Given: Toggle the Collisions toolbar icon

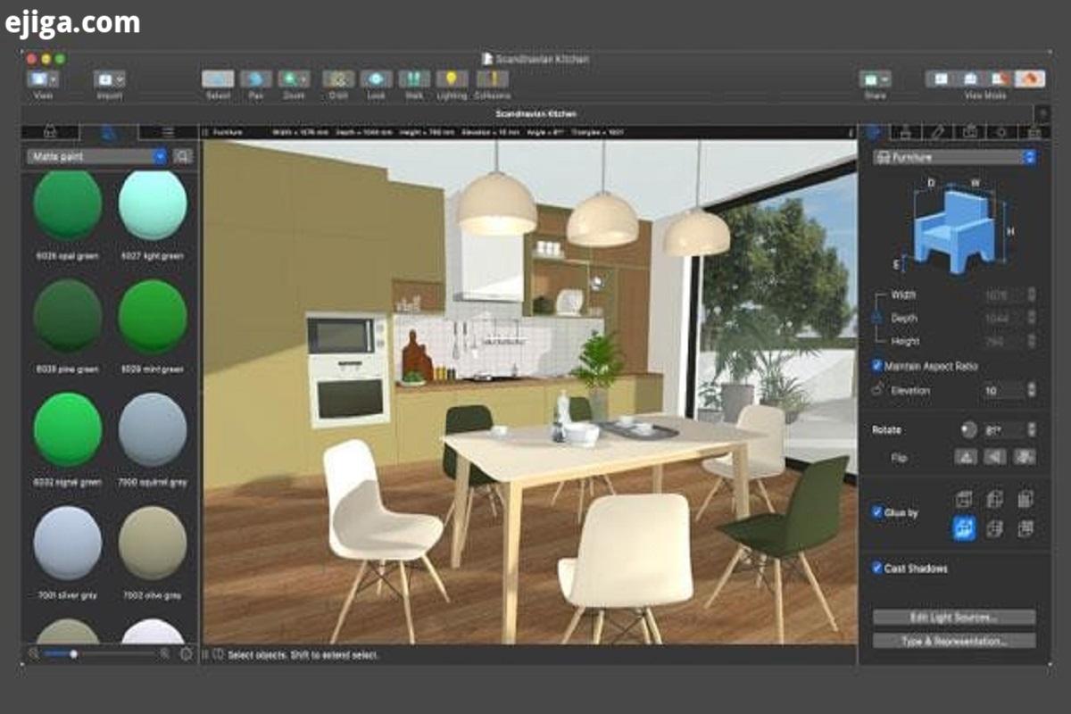Looking at the screenshot, I should 492,79.
